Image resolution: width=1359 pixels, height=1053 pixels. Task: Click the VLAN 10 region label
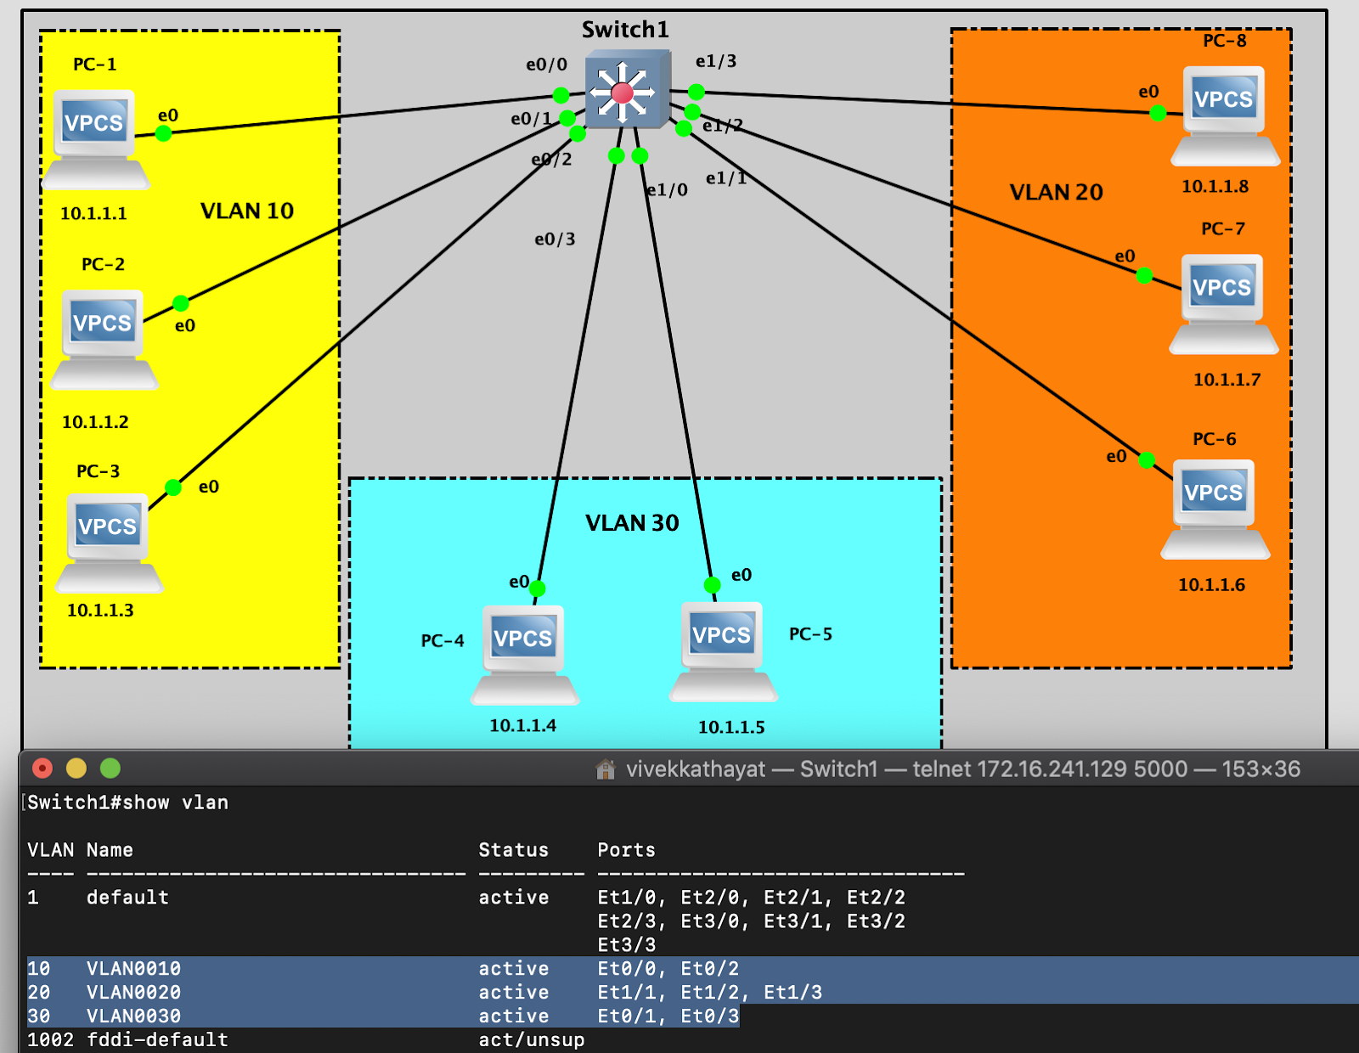tap(247, 211)
